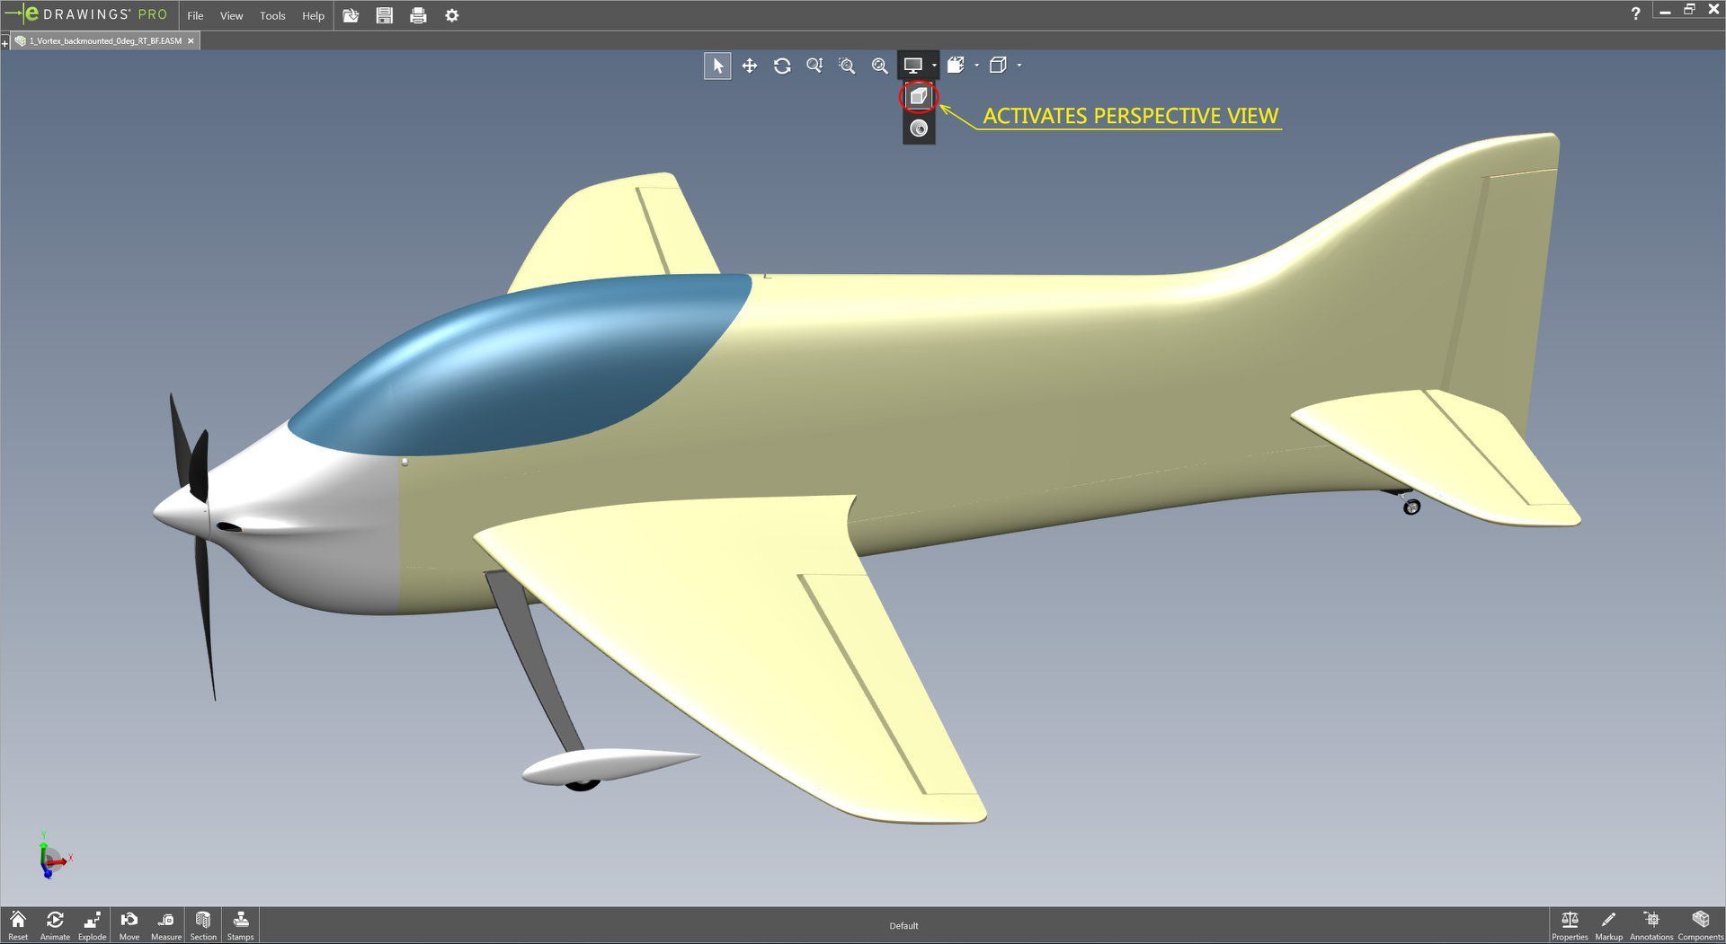Expand the display monitor dropdown arrow

(x=934, y=66)
